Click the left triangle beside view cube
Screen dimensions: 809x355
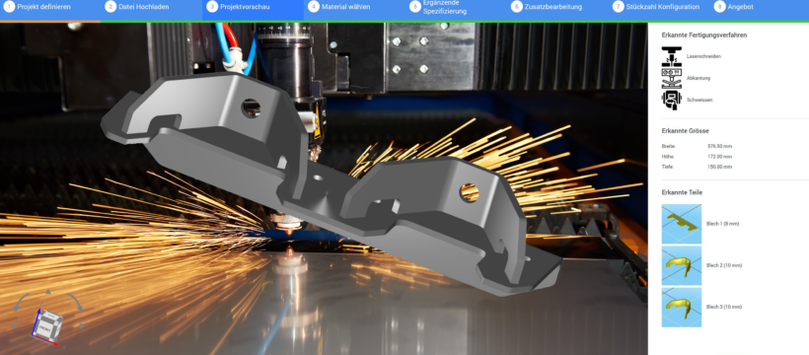pyautogui.click(x=15, y=325)
